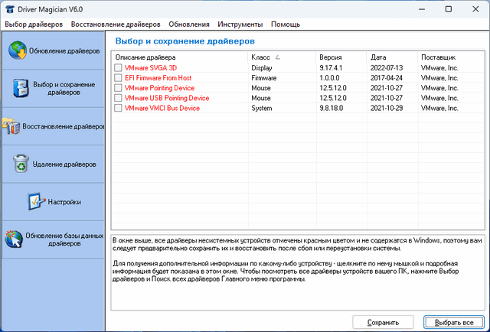Sort by the Класс column header
The height and width of the screenshot is (332, 490).
click(x=260, y=57)
